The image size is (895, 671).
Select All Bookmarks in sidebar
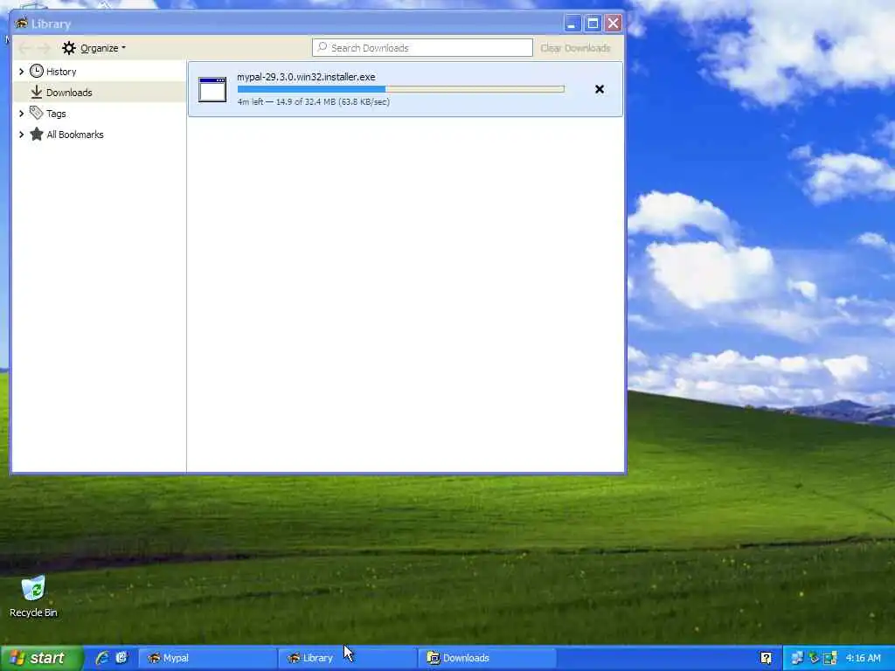pyautogui.click(x=75, y=135)
